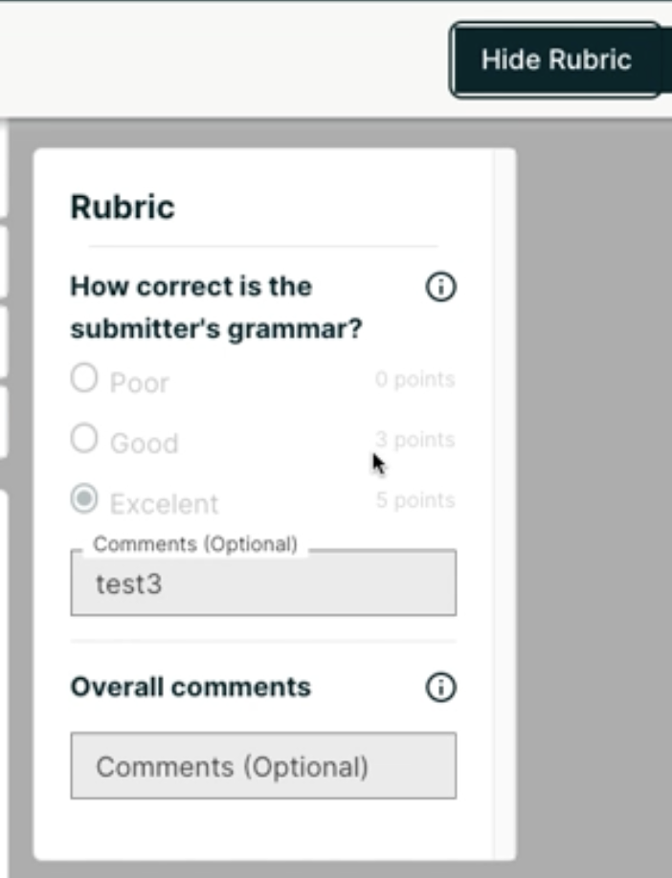Click the comments field containing test3

[x=263, y=584]
